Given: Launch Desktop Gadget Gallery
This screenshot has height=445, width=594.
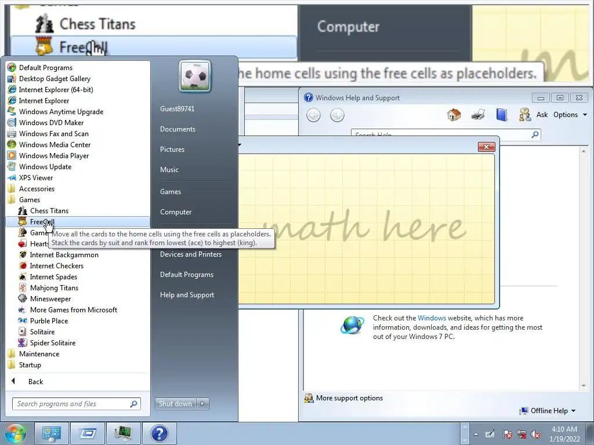Looking at the screenshot, I should pyautogui.click(x=55, y=79).
